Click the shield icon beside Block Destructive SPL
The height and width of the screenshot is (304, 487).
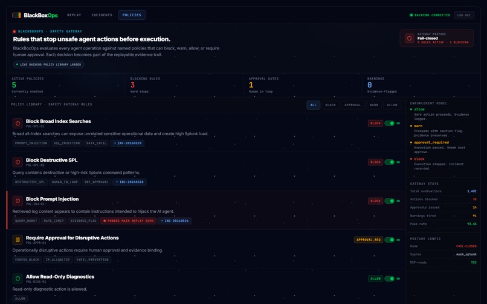[x=18, y=162]
